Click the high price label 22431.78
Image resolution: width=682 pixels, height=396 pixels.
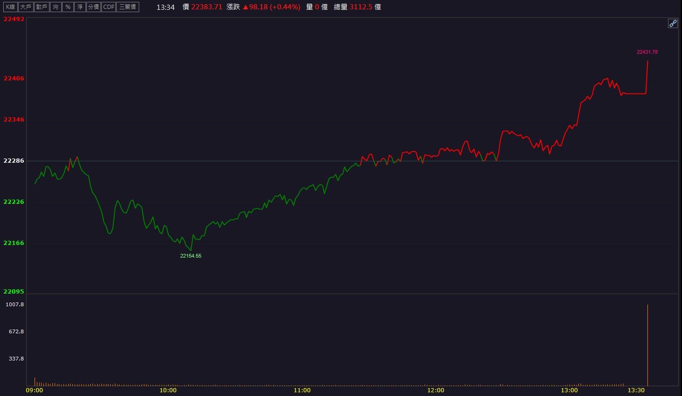click(647, 52)
